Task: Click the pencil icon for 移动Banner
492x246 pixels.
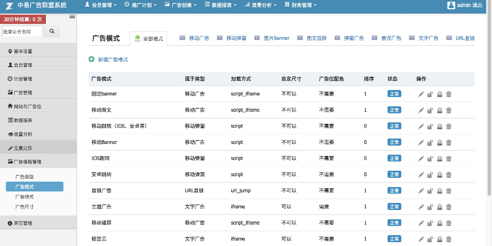Action: point(421,142)
